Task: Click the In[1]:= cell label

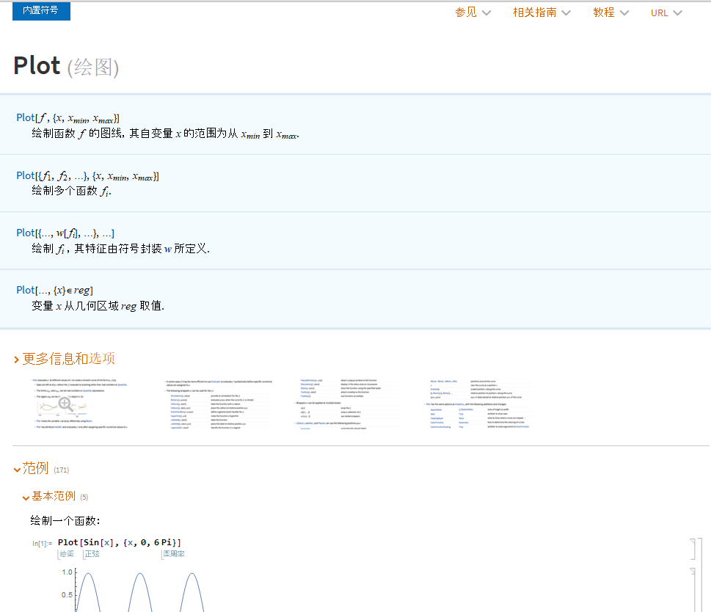Action: [x=42, y=543]
